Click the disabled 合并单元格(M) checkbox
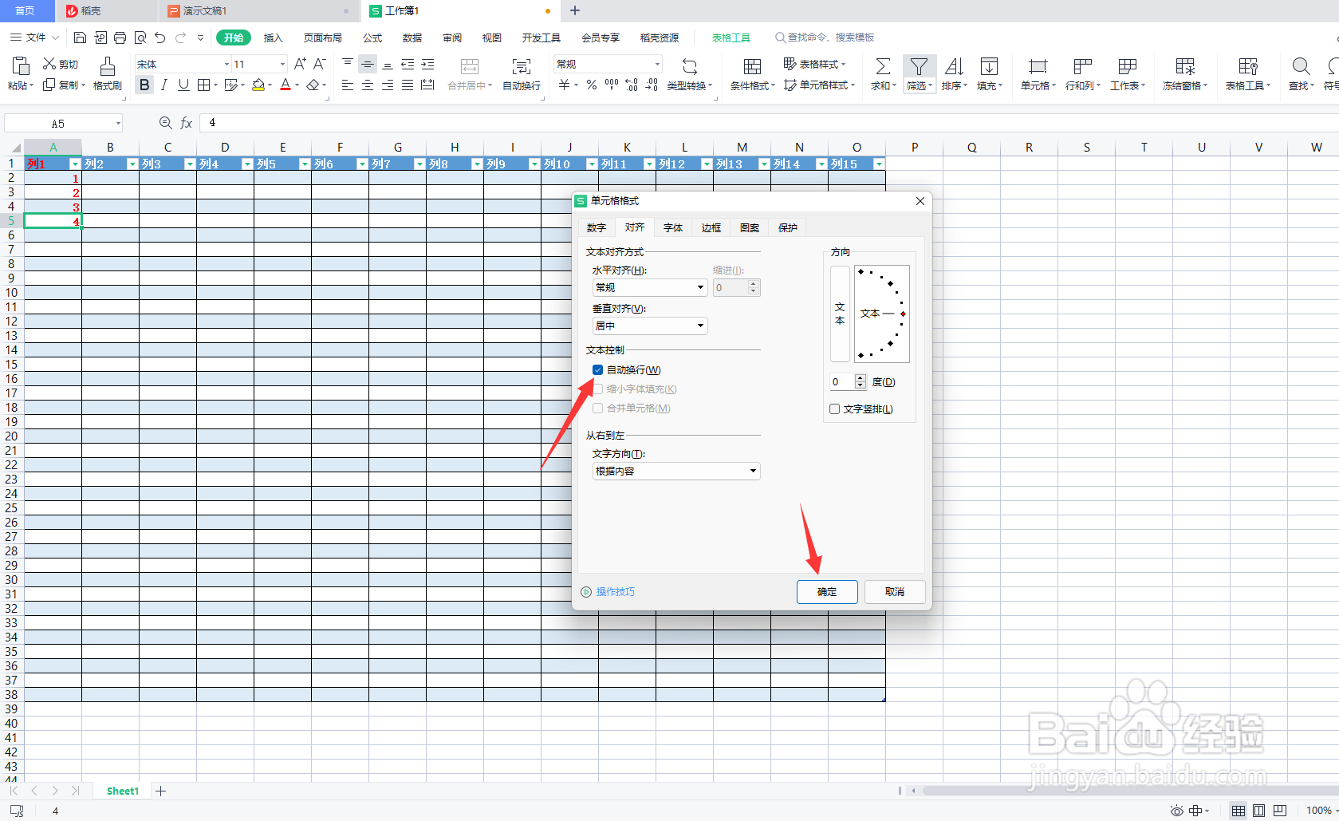 (597, 409)
